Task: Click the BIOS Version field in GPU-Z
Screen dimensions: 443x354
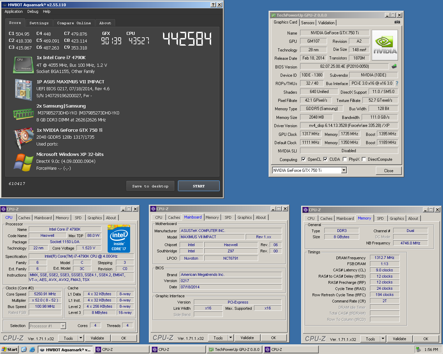Action: [344, 66]
